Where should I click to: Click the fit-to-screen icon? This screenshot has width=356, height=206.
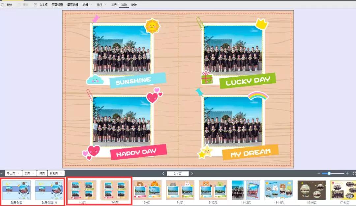pos(354,173)
